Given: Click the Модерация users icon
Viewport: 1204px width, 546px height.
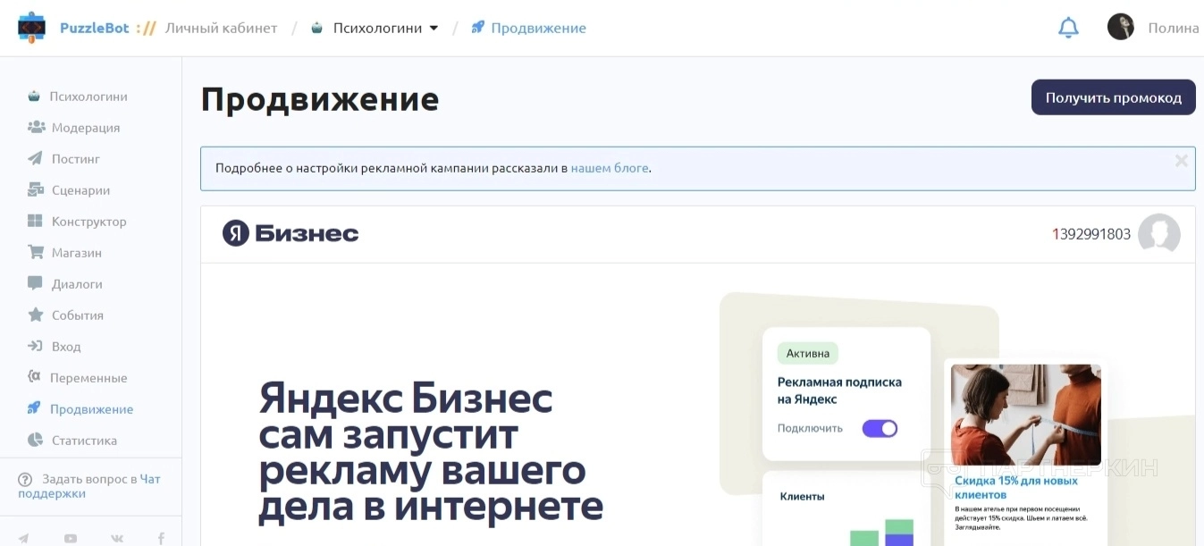Looking at the screenshot, I should click(36, 127).
